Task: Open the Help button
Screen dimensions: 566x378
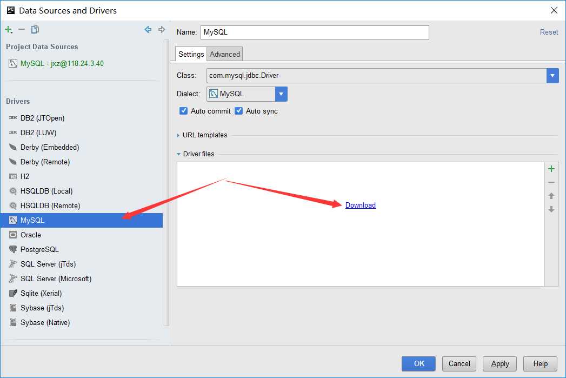Action: (x=541, y=363)
